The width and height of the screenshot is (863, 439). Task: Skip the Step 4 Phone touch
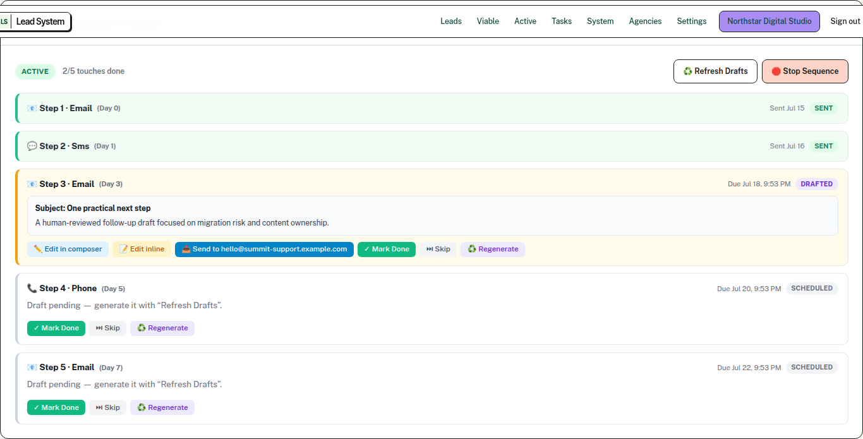[x=107, y=328]
